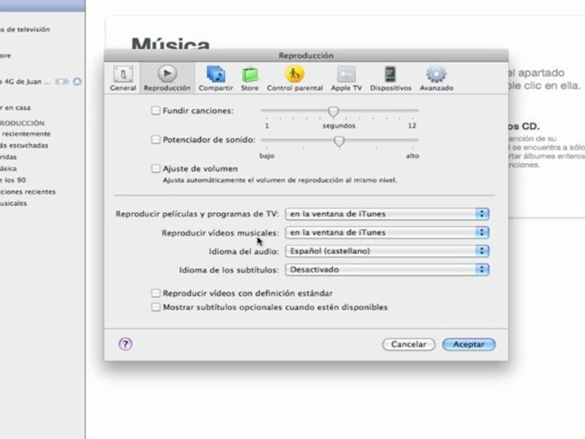Click the Potenciador de sonido slider handle

[339, 141]
